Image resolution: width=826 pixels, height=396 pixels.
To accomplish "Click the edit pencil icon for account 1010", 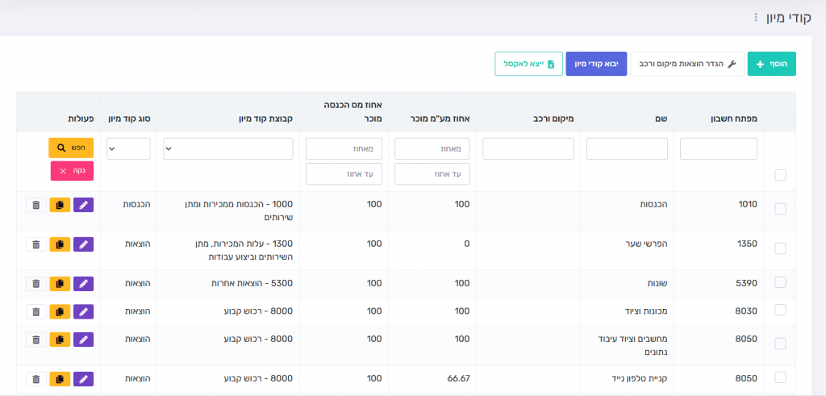I will point(84,205).
